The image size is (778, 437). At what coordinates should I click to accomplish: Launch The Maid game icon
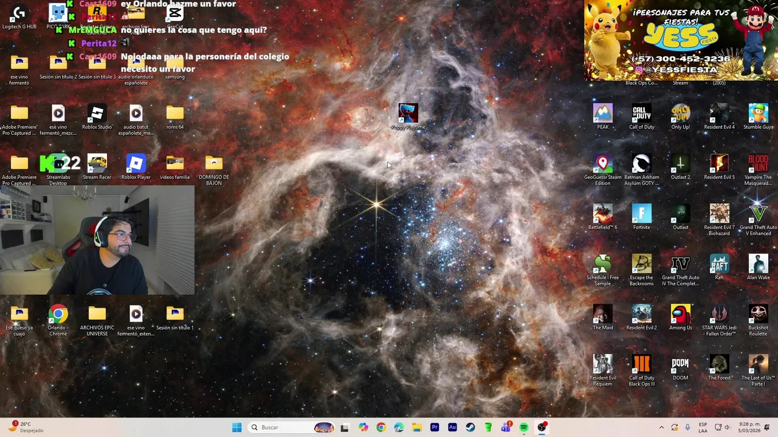click(x=602, y=318)
